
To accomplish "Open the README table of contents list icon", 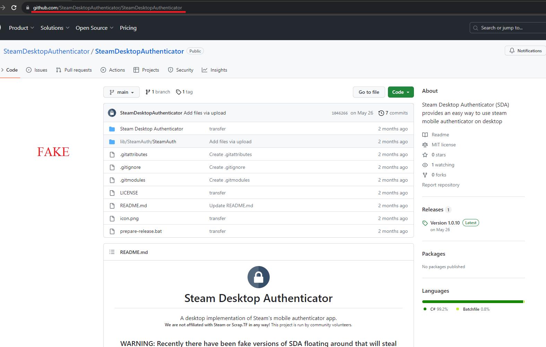I will click(x=112, y=252).
